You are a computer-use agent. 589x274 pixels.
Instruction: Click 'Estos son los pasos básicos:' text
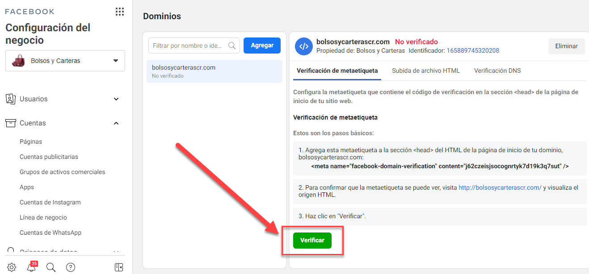click(333, 133)
